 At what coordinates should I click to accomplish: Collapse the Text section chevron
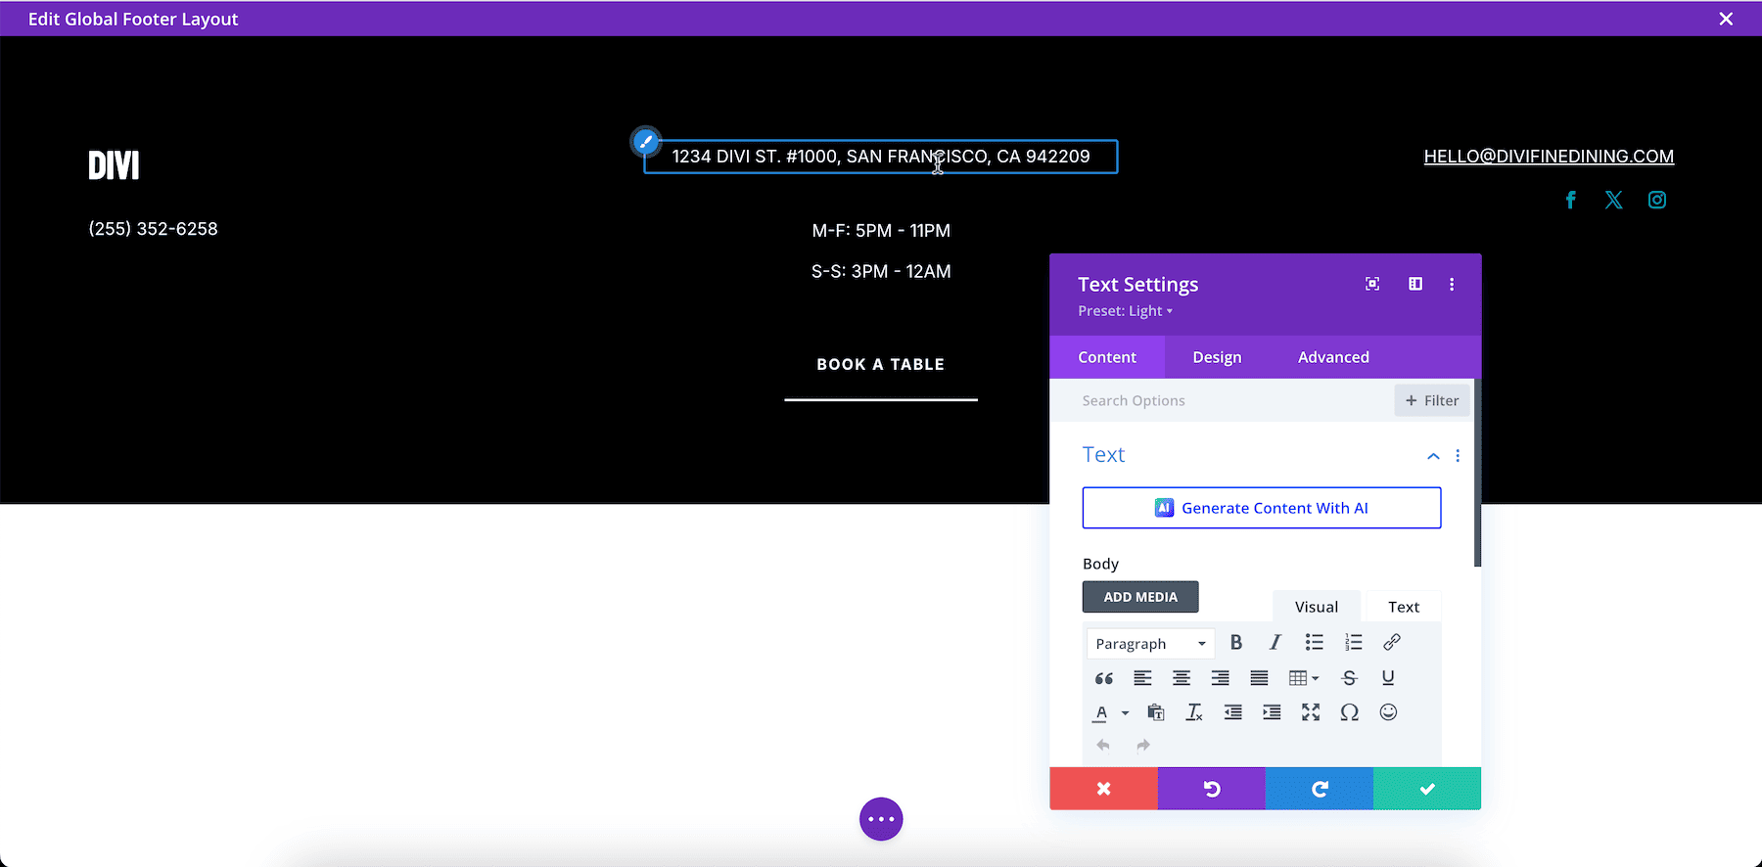(1433, 456)
